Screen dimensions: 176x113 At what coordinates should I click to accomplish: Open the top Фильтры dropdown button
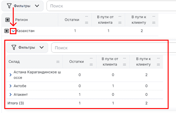click(23, 6)
